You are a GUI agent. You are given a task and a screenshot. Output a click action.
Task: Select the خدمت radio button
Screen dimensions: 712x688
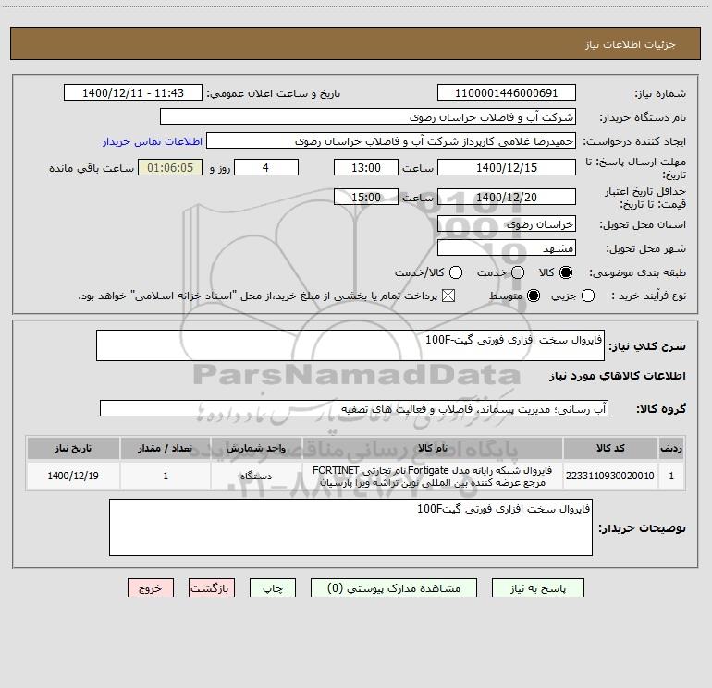point(518,272)
